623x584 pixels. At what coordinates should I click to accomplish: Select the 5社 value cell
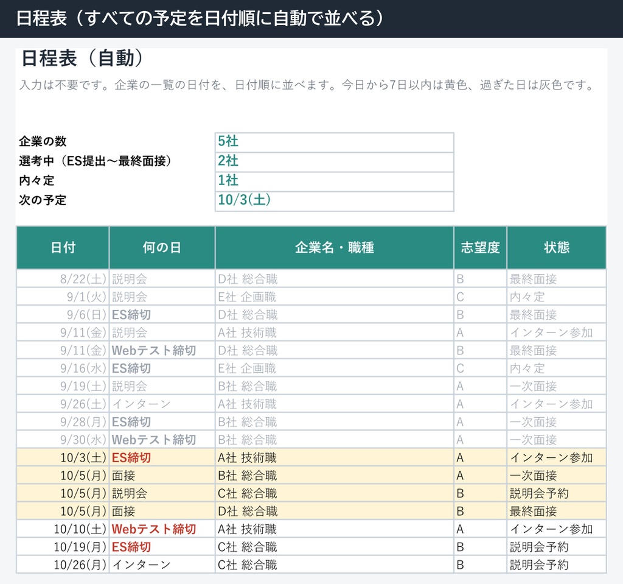[334, 142]
